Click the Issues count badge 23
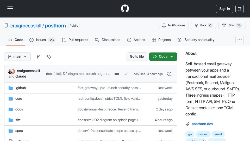This screenshot has width=250, height=141. [52, 40]
